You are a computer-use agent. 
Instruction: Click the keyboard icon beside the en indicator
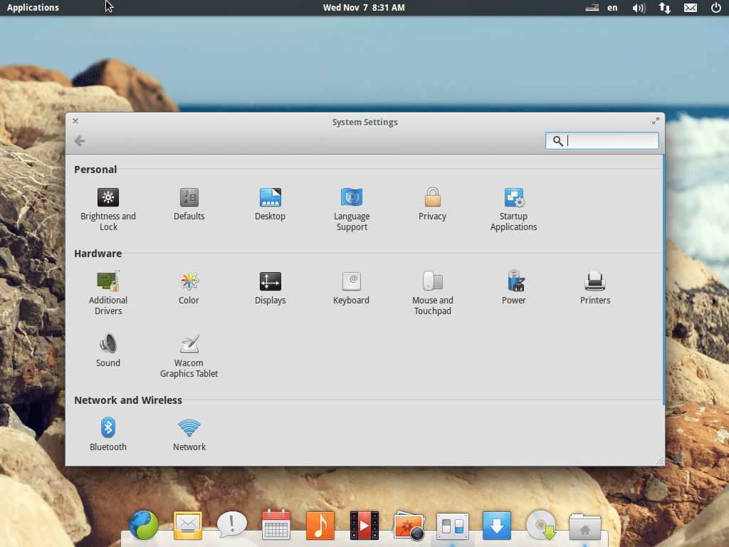pyautogui.click(x=592, y=7)
